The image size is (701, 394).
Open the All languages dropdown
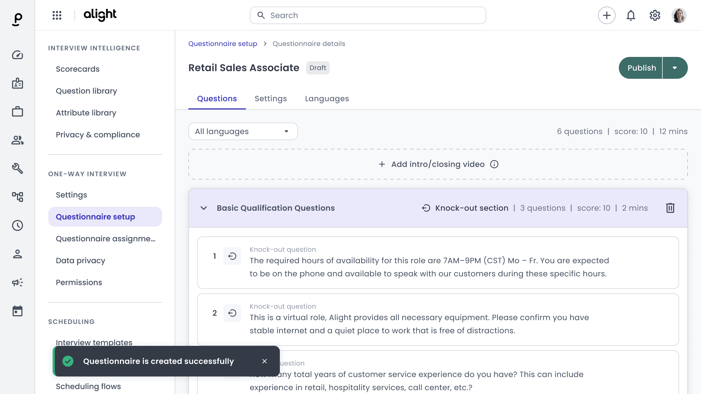tap(243, 131)
